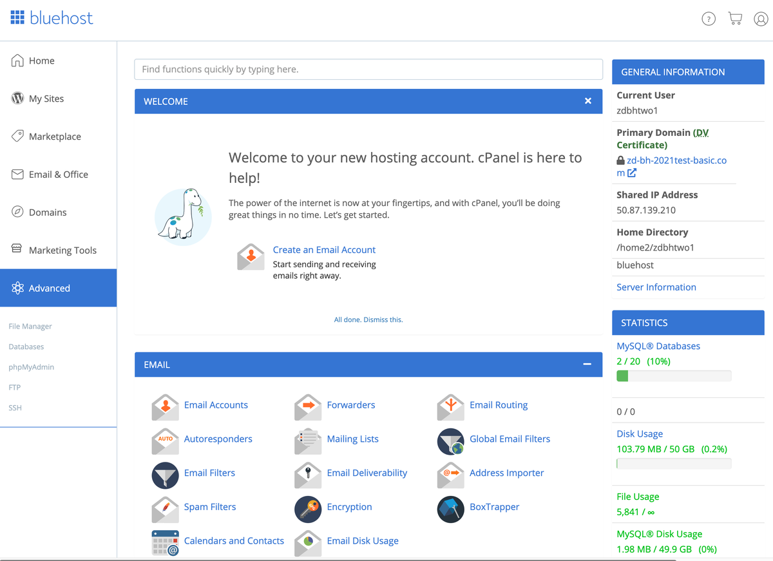Open the primary domain zd-bh-2021test-basic.com link
The height and width of the screenshot is (561, 773).
pos(672,166)
